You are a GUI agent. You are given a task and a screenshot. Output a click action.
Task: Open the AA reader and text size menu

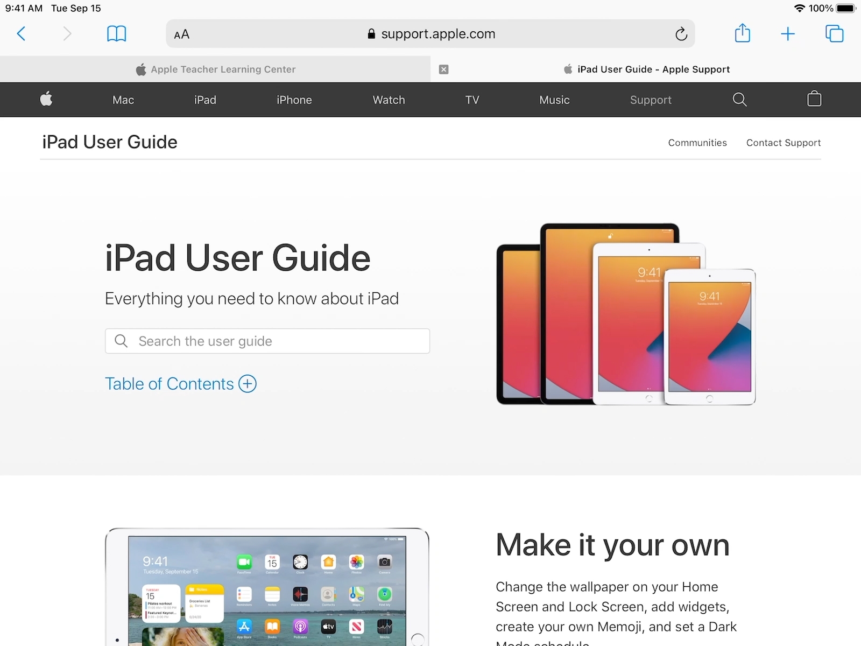(x=182, y=34)
